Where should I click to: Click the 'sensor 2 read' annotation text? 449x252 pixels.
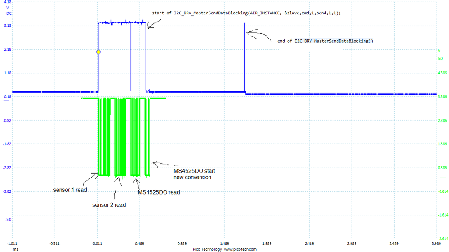tap(109, 205)
